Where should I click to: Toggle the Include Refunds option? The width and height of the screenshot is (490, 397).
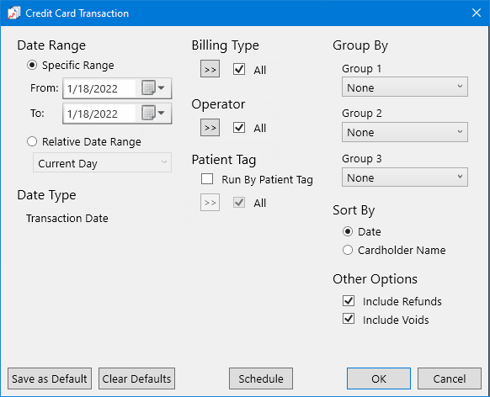point(349,301)
